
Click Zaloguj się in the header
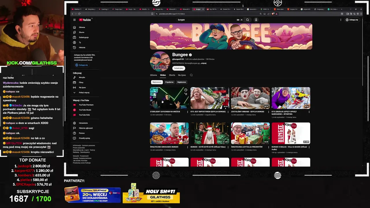(x=352, y=20)
